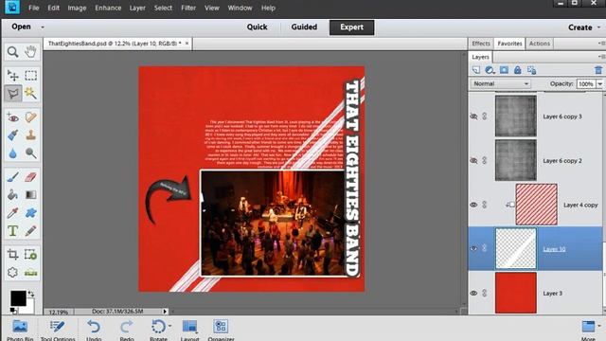This screenshot has width=606, height=341.
Task: Select the Spot Healing Brush tool
Action: tap(30, 117)
